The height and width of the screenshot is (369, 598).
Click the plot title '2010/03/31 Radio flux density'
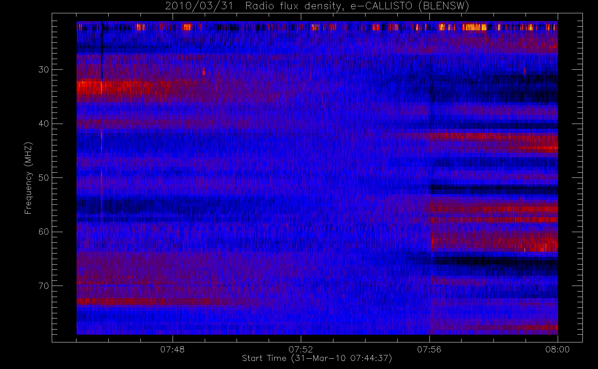tap(317, 6)
